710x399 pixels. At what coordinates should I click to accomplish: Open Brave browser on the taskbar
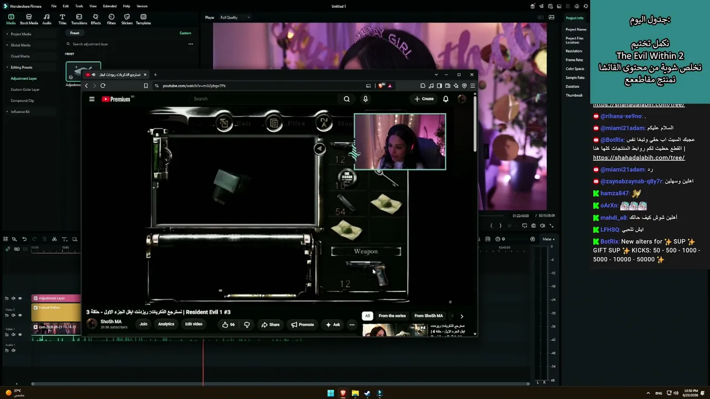coord(343,393)
